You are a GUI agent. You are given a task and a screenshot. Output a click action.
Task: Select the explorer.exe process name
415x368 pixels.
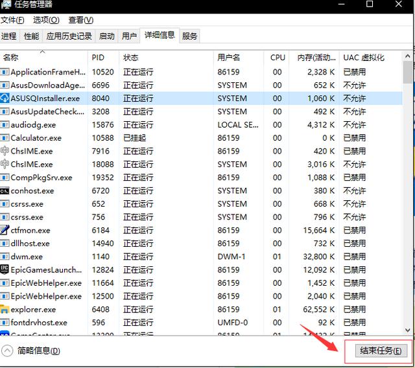click(x=33, y=309)
